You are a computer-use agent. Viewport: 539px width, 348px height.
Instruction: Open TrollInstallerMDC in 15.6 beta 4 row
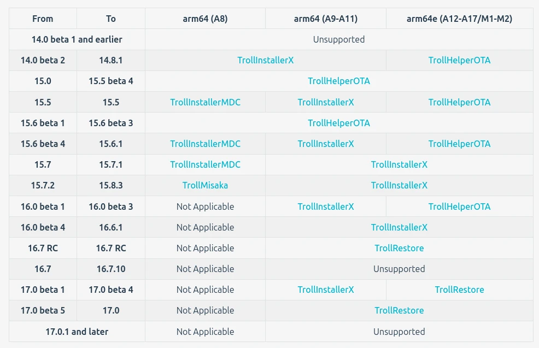click(205, 144)
